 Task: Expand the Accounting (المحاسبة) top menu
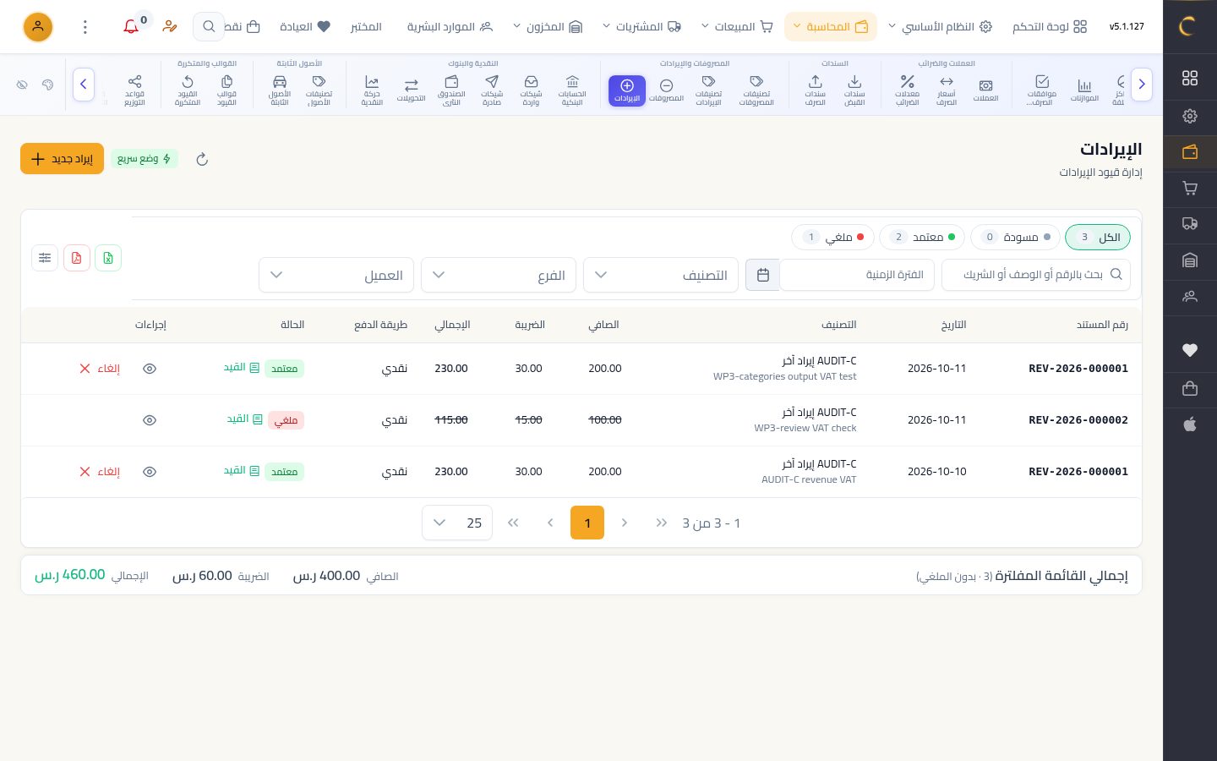click(x=831, y=27)
